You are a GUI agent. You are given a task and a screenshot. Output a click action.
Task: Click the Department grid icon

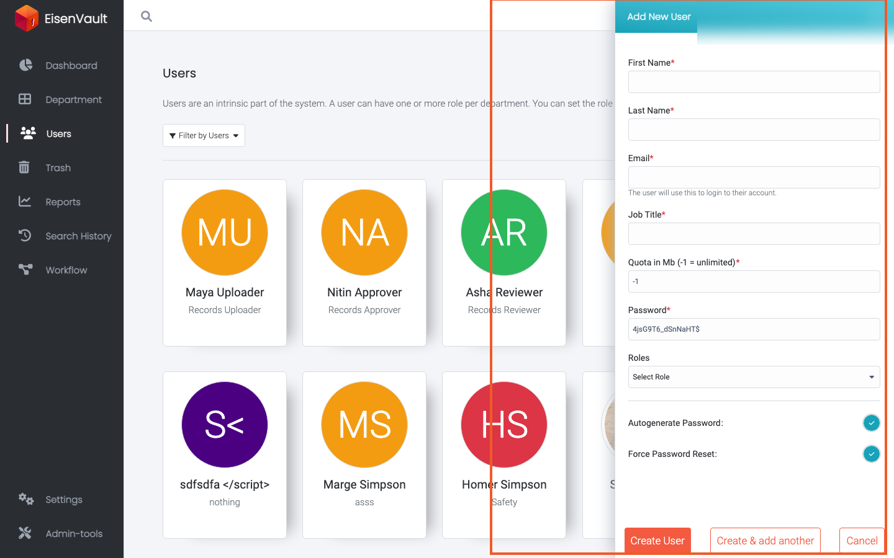coord(25,99)
